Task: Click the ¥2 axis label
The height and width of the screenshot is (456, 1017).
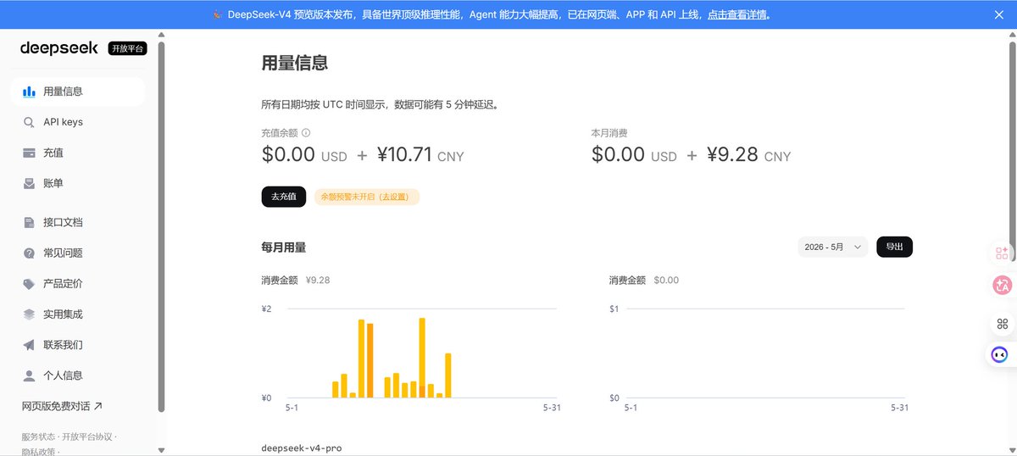Action: coord(267,309)
